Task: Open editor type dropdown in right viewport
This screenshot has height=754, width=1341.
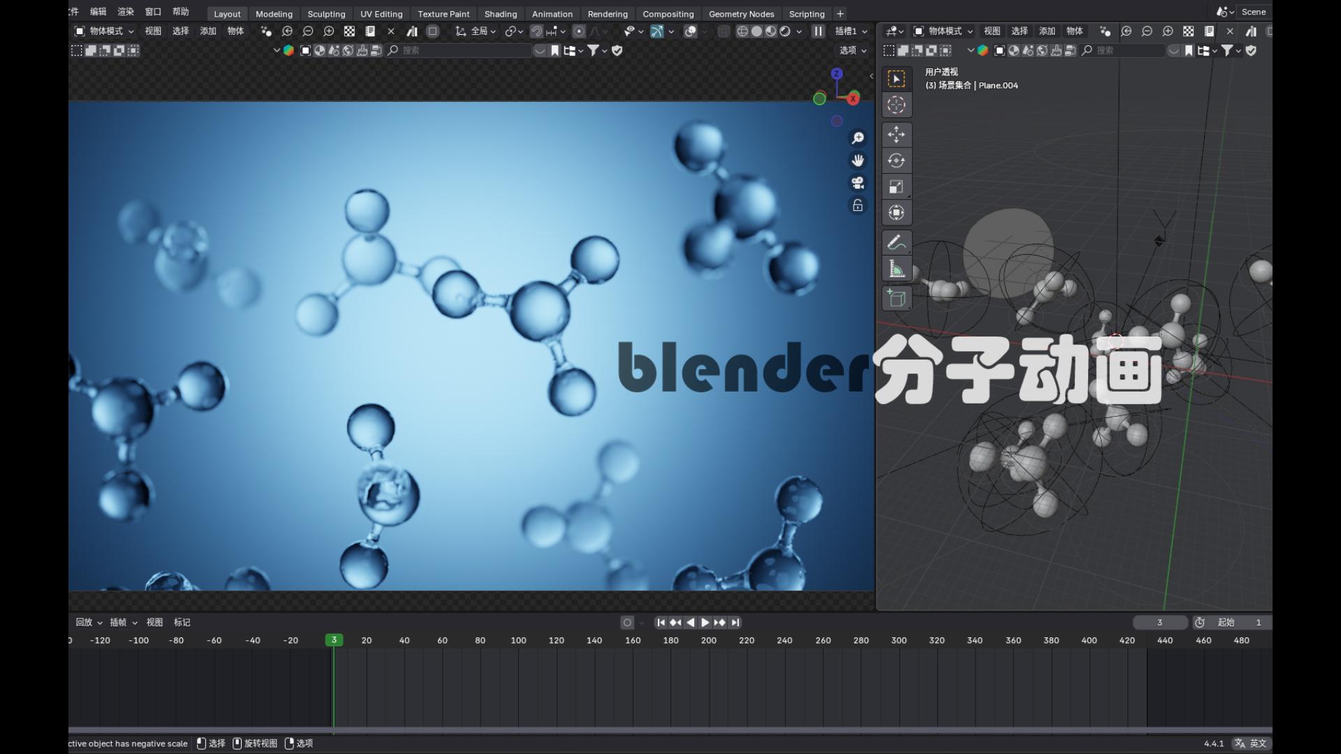Action: click(894, 31)
